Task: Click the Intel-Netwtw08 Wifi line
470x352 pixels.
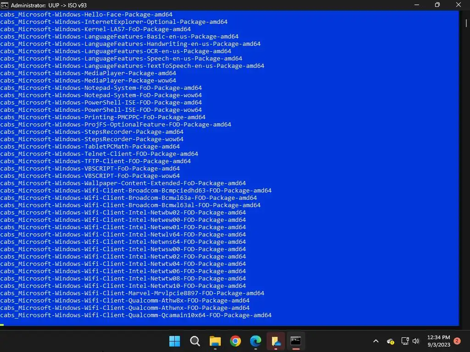Action: [x=123, y=278]
